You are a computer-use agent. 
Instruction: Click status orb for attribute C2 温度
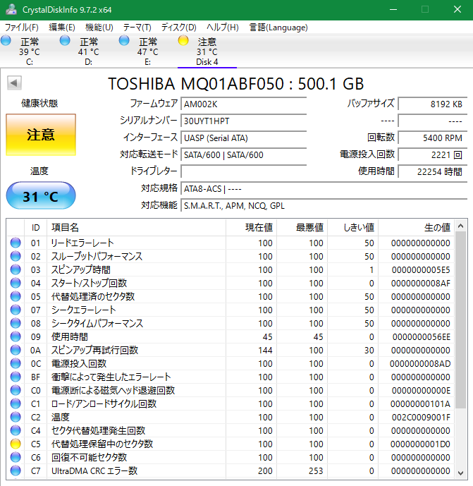coord(16,417)
